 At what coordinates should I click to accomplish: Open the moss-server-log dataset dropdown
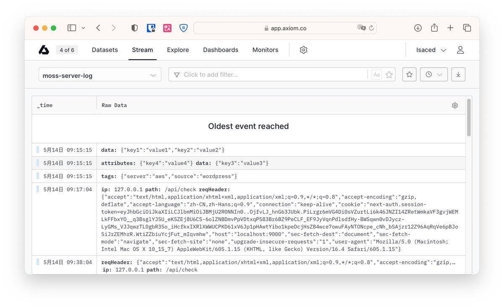point(100,75)
